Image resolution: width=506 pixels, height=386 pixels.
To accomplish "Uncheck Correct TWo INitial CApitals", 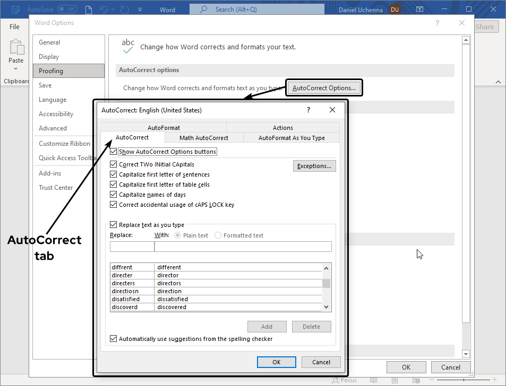I will (x=113, y=164).
